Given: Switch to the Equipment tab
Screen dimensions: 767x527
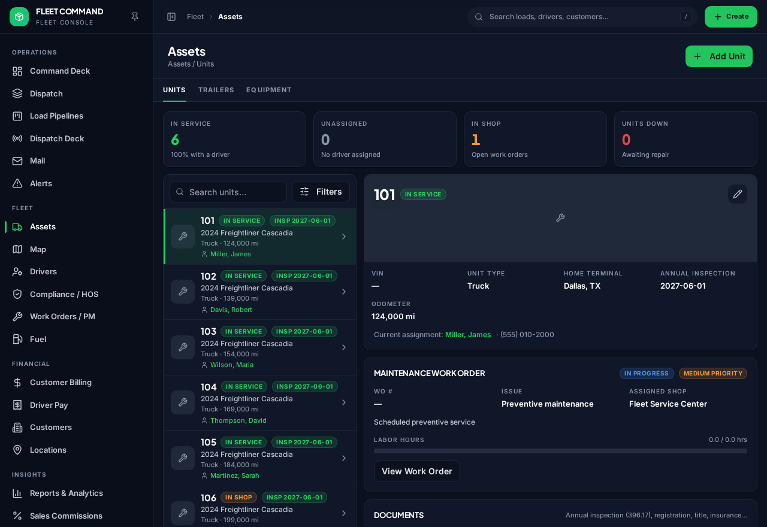Looking at the screenshot, I should pos(269,90).
